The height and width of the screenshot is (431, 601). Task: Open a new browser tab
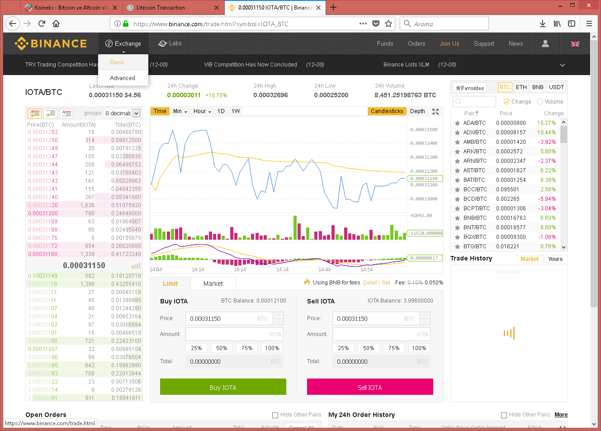[x=333, y=7]
